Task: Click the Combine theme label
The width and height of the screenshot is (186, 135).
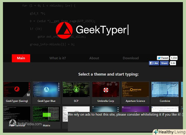Action: pos(165,101)
